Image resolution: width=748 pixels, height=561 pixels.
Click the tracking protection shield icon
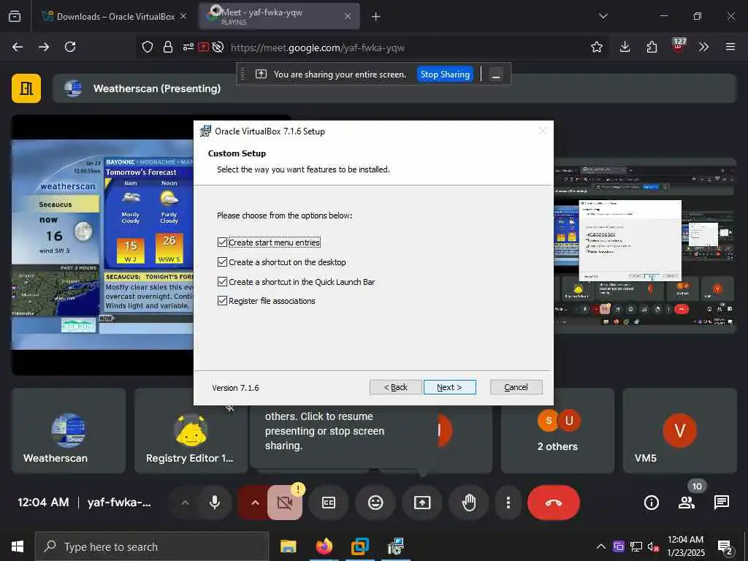pos(148,47)
